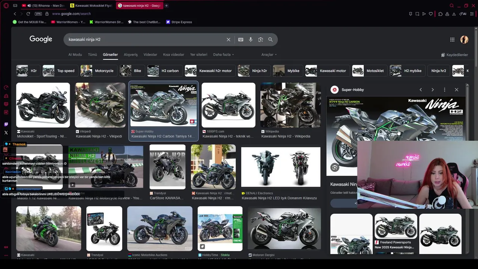Open preview panel three-dot options
The image size is (478, 269).
(x=444, y=90)
